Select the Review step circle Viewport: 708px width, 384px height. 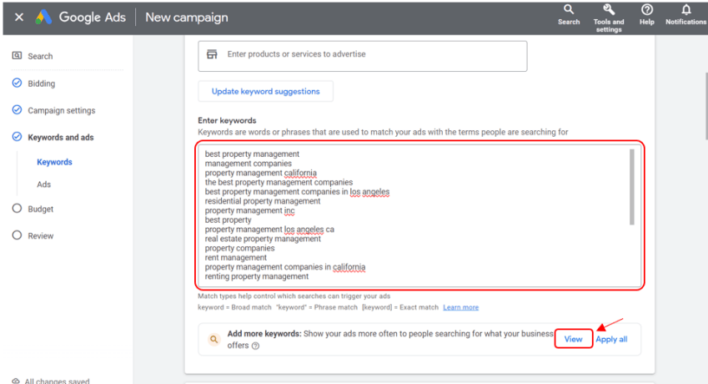pos(17,235)
